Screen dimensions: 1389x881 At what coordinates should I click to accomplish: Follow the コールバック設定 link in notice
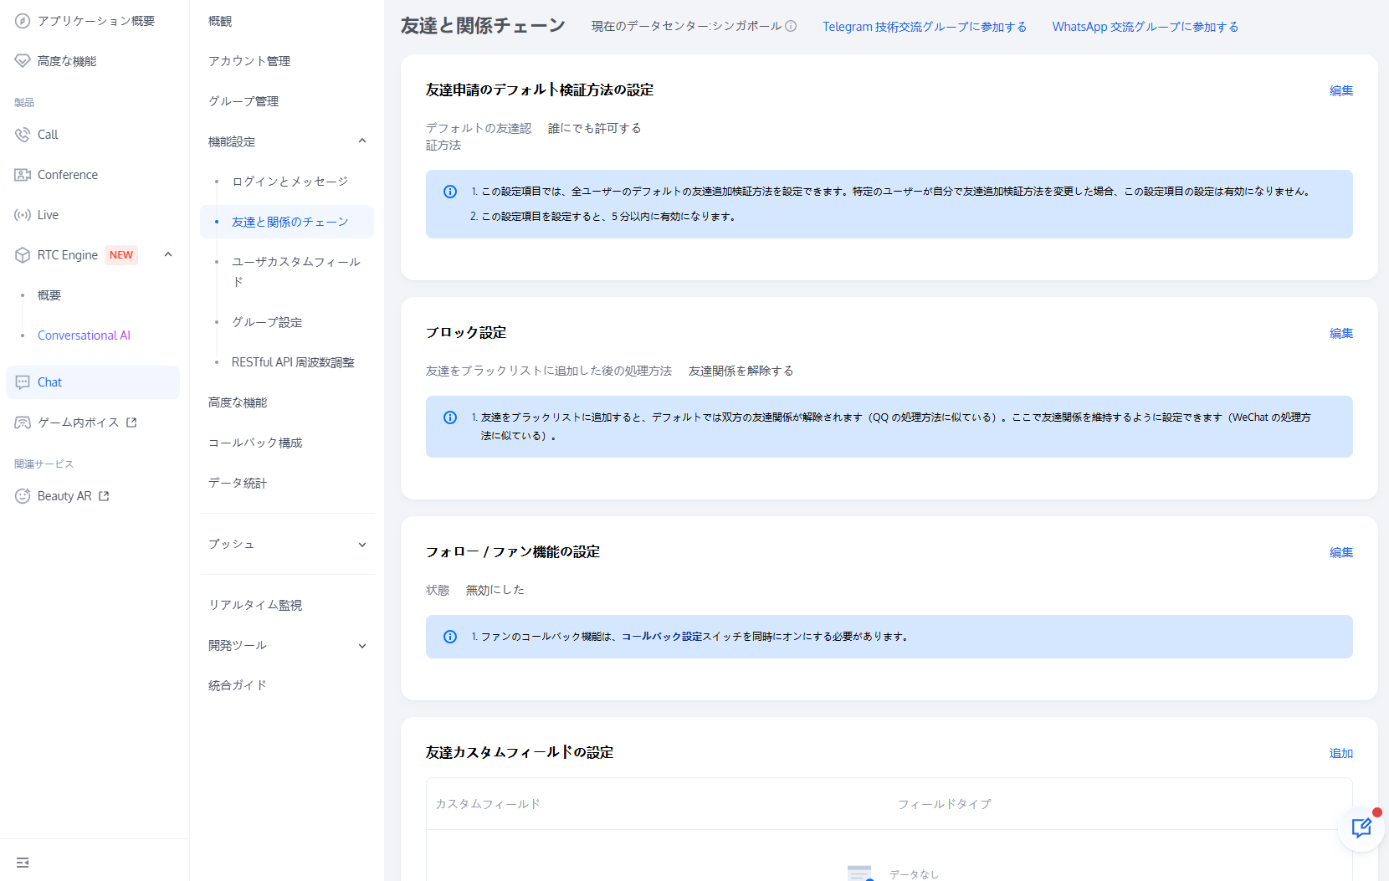point(662,637)
